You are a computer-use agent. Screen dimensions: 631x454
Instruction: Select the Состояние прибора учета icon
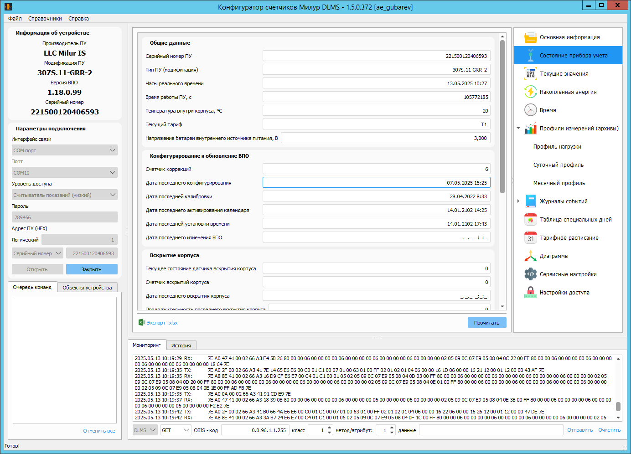[x=530, y=56]
